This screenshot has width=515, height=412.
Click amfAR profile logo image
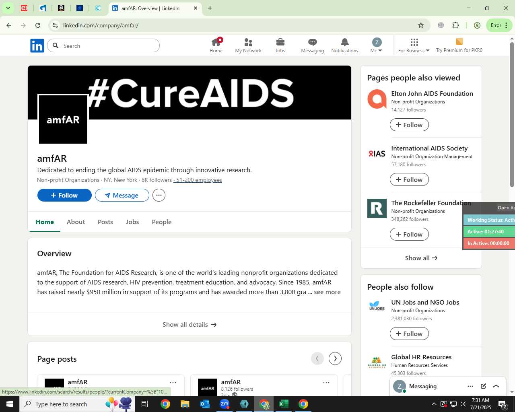(63, 119)
